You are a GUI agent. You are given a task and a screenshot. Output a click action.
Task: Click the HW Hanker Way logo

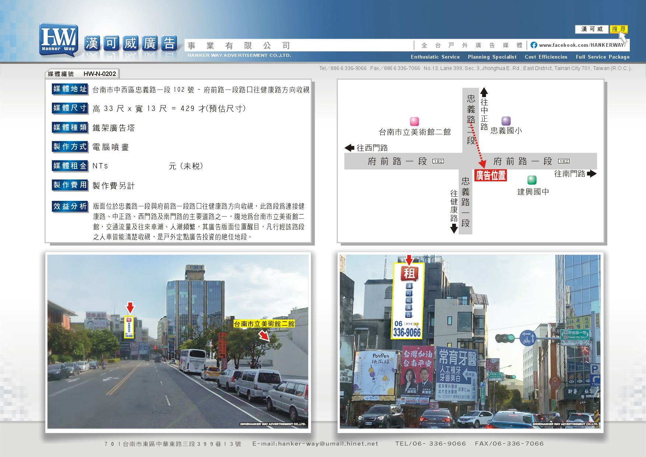(59, 40)
